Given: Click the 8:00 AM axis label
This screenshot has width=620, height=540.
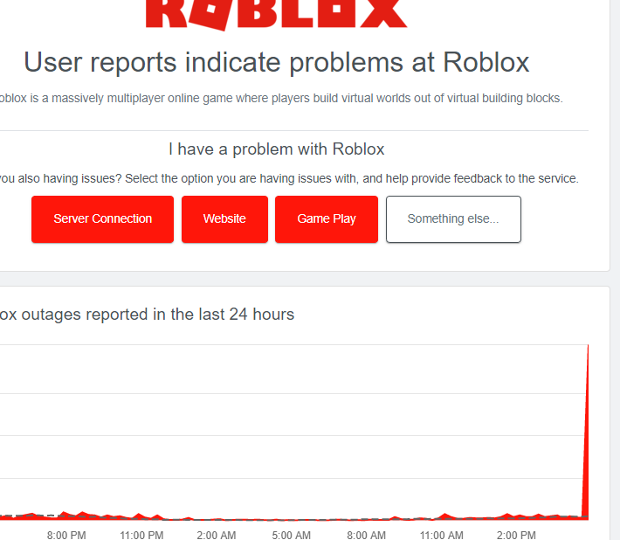Looking at the screenshot, I should coord(366,536).
